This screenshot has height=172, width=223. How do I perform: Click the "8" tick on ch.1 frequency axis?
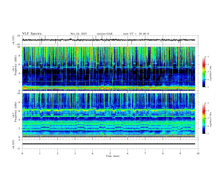[x=19, y=56]
